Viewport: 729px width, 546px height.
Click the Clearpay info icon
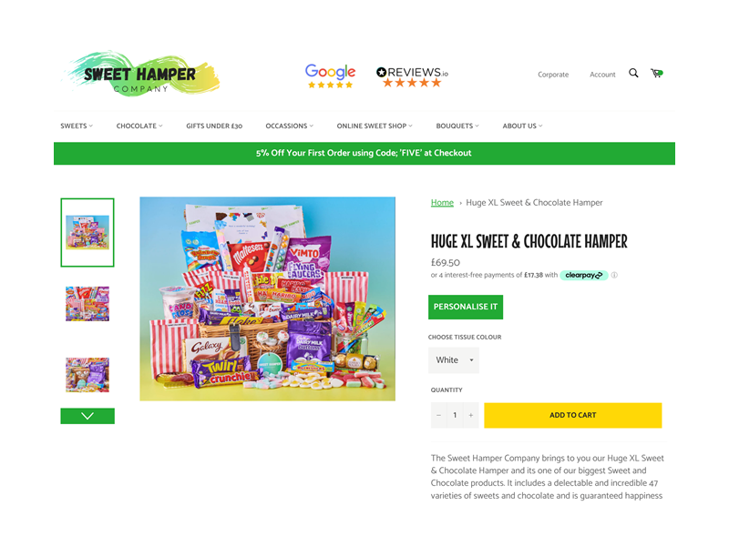coord(614,275)
